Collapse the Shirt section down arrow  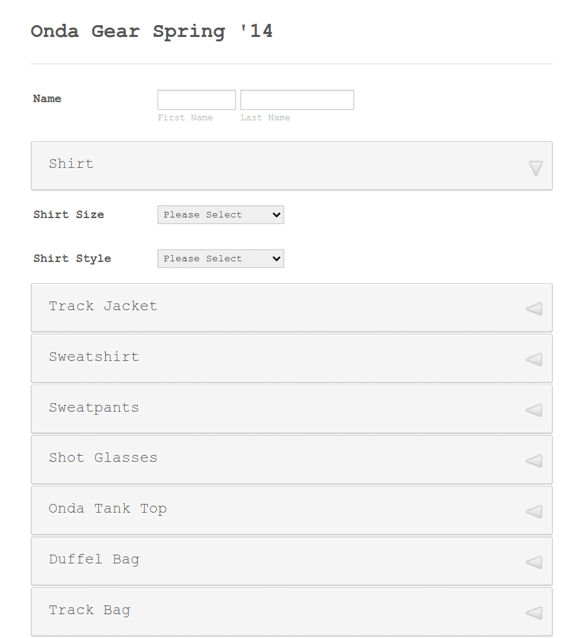click(x=536, y=168)
